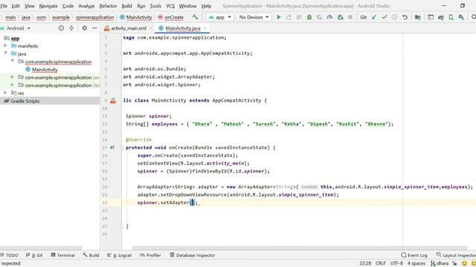Click the search magnifier icon in toolbar

(x=473, y=17)
